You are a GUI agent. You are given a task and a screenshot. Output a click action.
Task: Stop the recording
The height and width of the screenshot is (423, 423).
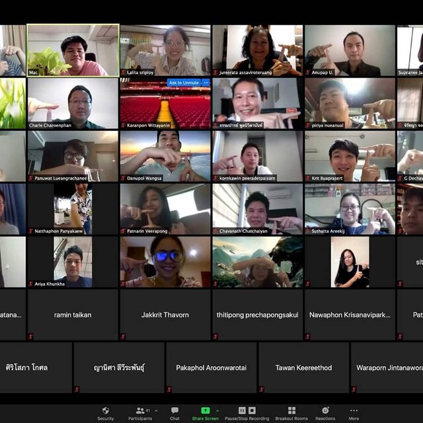pos(252,410)
